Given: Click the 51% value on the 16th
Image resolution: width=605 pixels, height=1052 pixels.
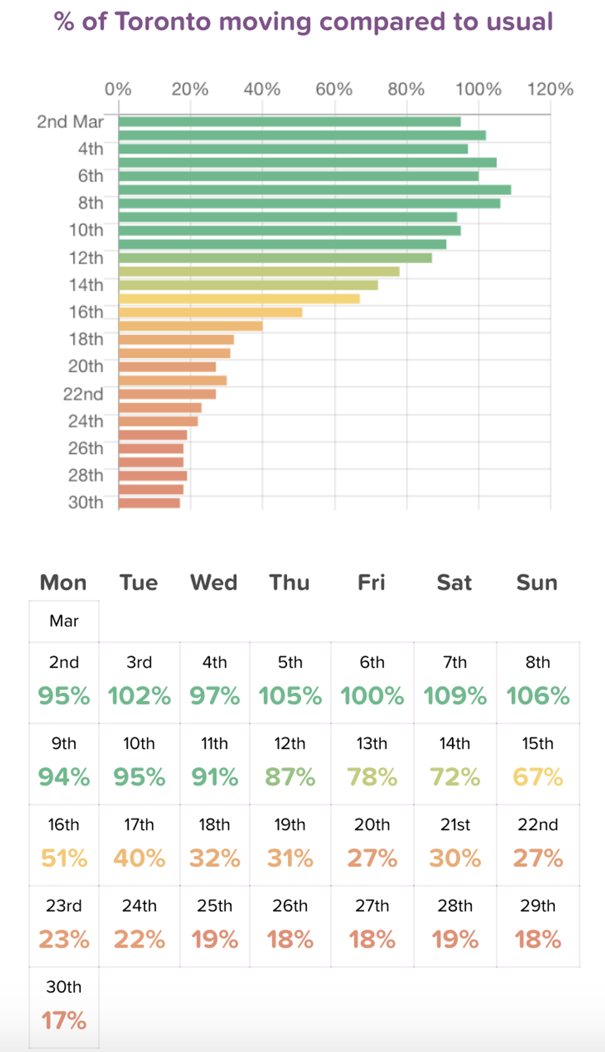Looking at the screenshot, I should tap(64, 858).
